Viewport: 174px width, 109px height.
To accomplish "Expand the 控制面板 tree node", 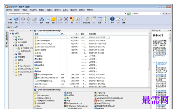I will pyautogui.click(x=13, y=57).
